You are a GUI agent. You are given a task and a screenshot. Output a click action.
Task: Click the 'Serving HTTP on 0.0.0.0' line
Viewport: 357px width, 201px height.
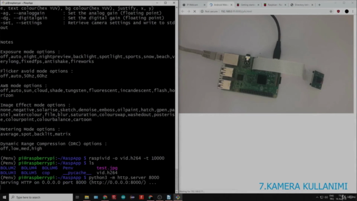pos(78,183)
